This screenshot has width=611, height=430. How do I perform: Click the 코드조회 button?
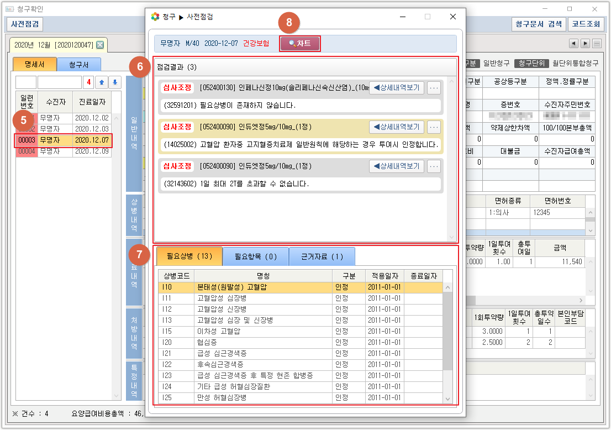pos(586,24)
